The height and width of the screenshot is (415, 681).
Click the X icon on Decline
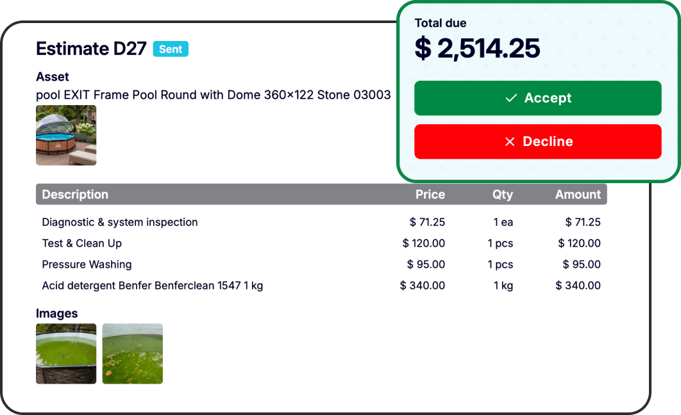[x=510, y=142]
